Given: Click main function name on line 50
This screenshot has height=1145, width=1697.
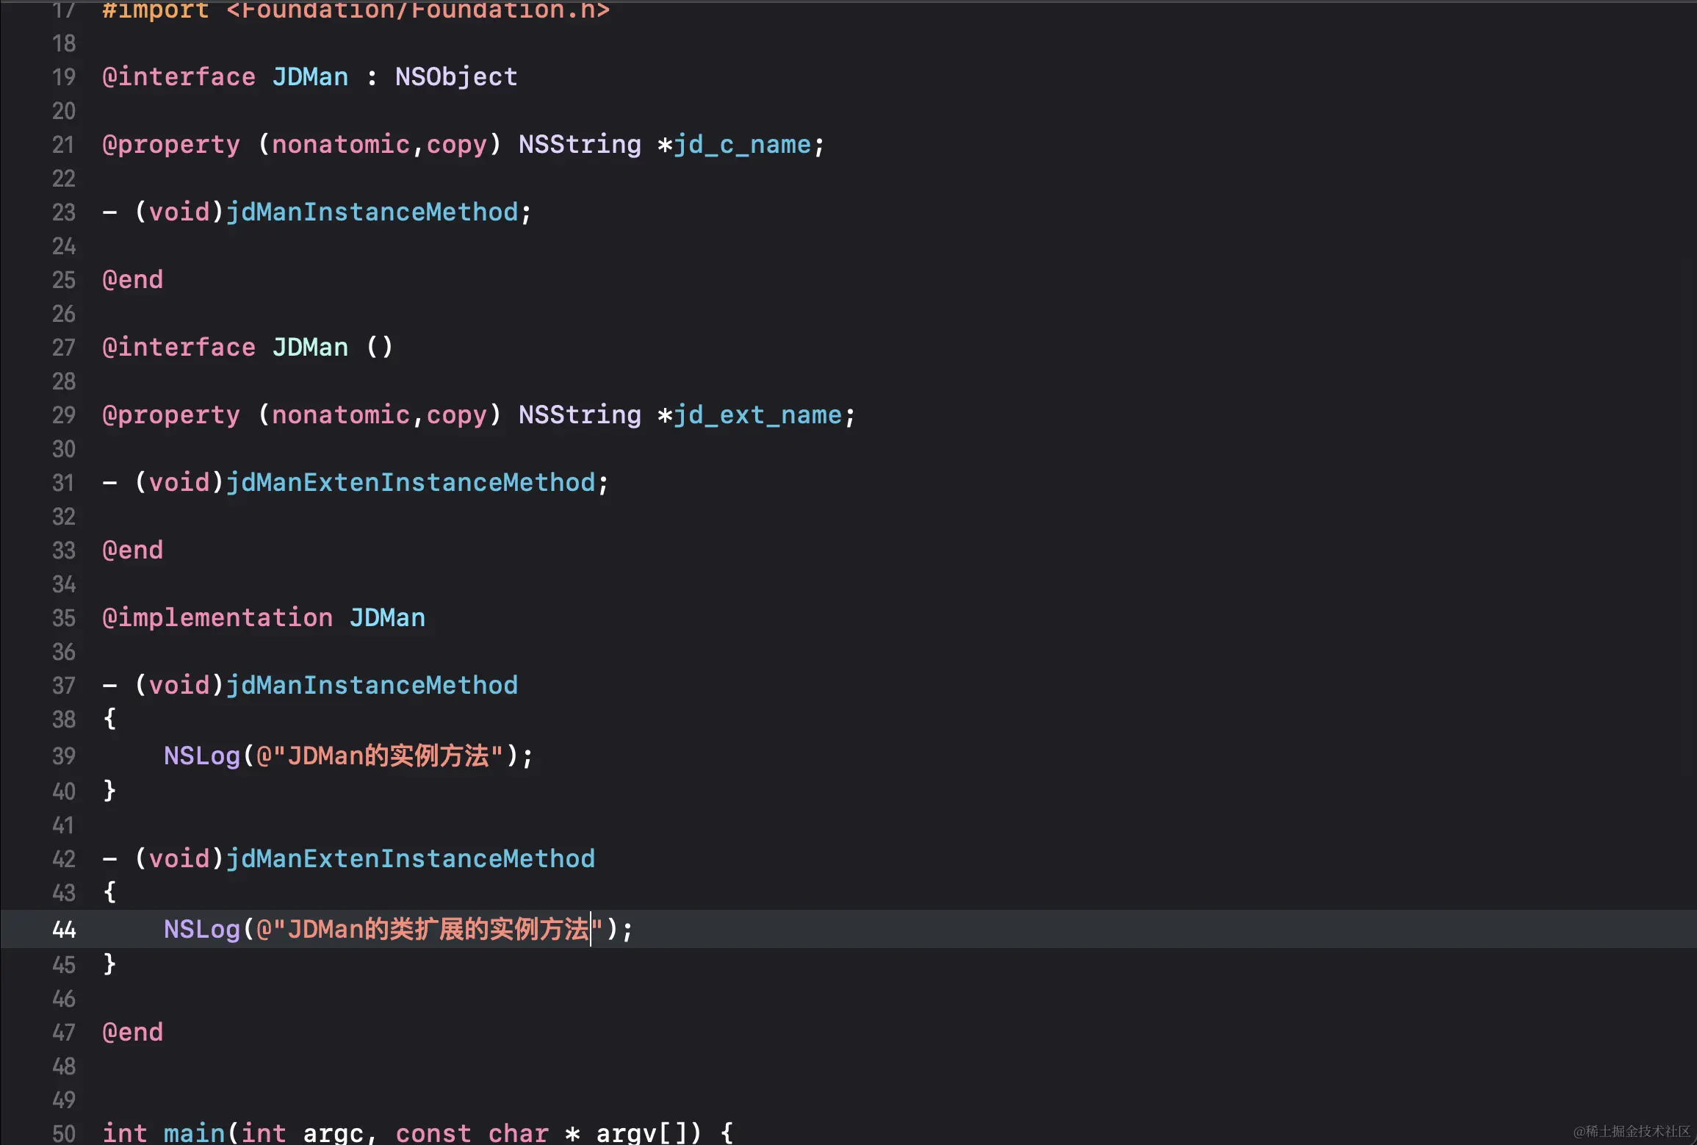Looking at the screenshot, I should pyautogui.click(x=194, y=1133).
